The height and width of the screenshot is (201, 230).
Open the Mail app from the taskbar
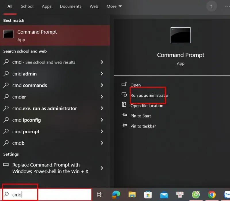[164, 194]
